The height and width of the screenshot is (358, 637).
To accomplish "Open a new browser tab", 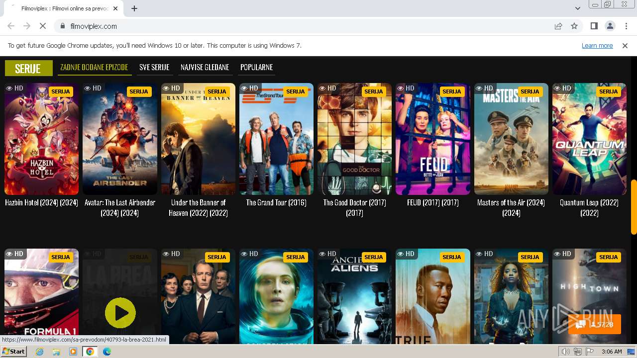I will tap(134, 8).
